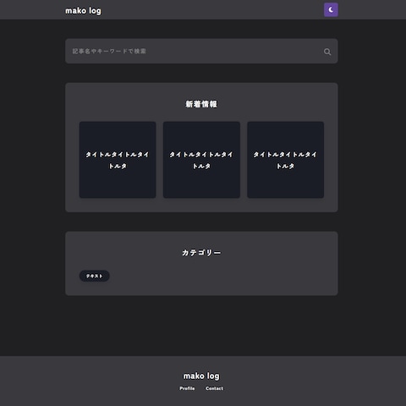The image size is (406, 406).
Task: Open the first new-arrival article card
Action: [x=118, y=160]
